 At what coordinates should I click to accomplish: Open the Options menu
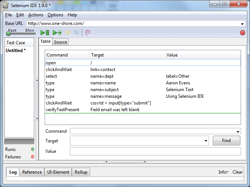point(55,15)
